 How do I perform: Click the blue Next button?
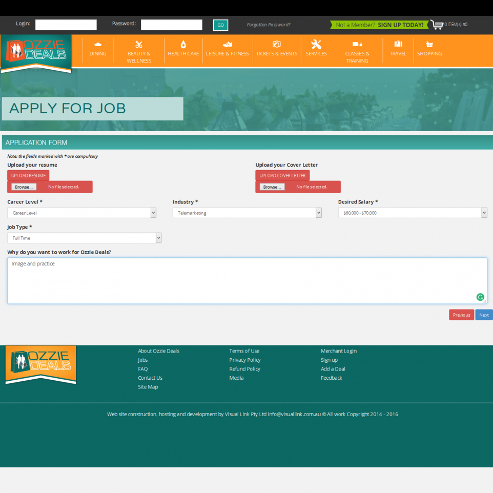pyautogui.click(x=484, y=315)
